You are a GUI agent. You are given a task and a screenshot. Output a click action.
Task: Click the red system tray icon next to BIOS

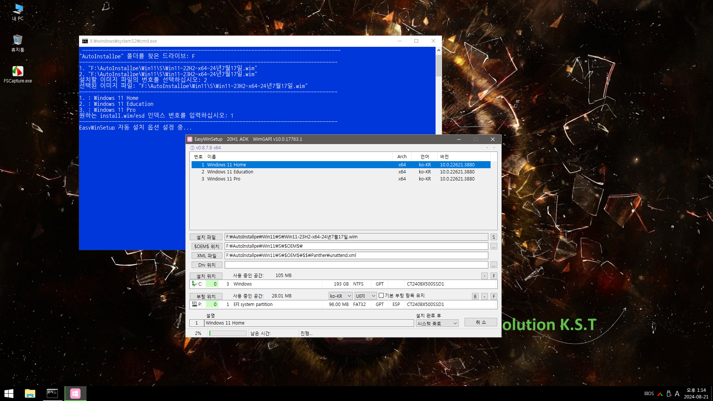pos(660,394)
